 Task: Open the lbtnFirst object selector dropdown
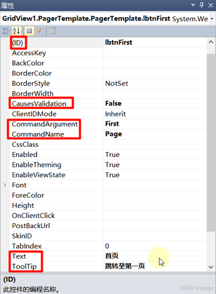[212, 19]
